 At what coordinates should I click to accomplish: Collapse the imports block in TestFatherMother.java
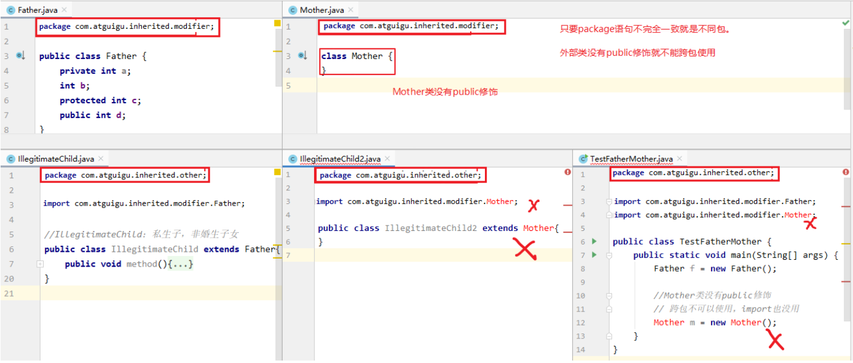[x=610, y=201]
